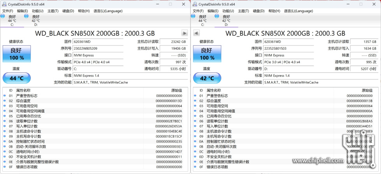
Task: Click status dot of 可用备用空间阈值 row in the C: drive window
Action: pyautogui.click(x=5, y=111)
